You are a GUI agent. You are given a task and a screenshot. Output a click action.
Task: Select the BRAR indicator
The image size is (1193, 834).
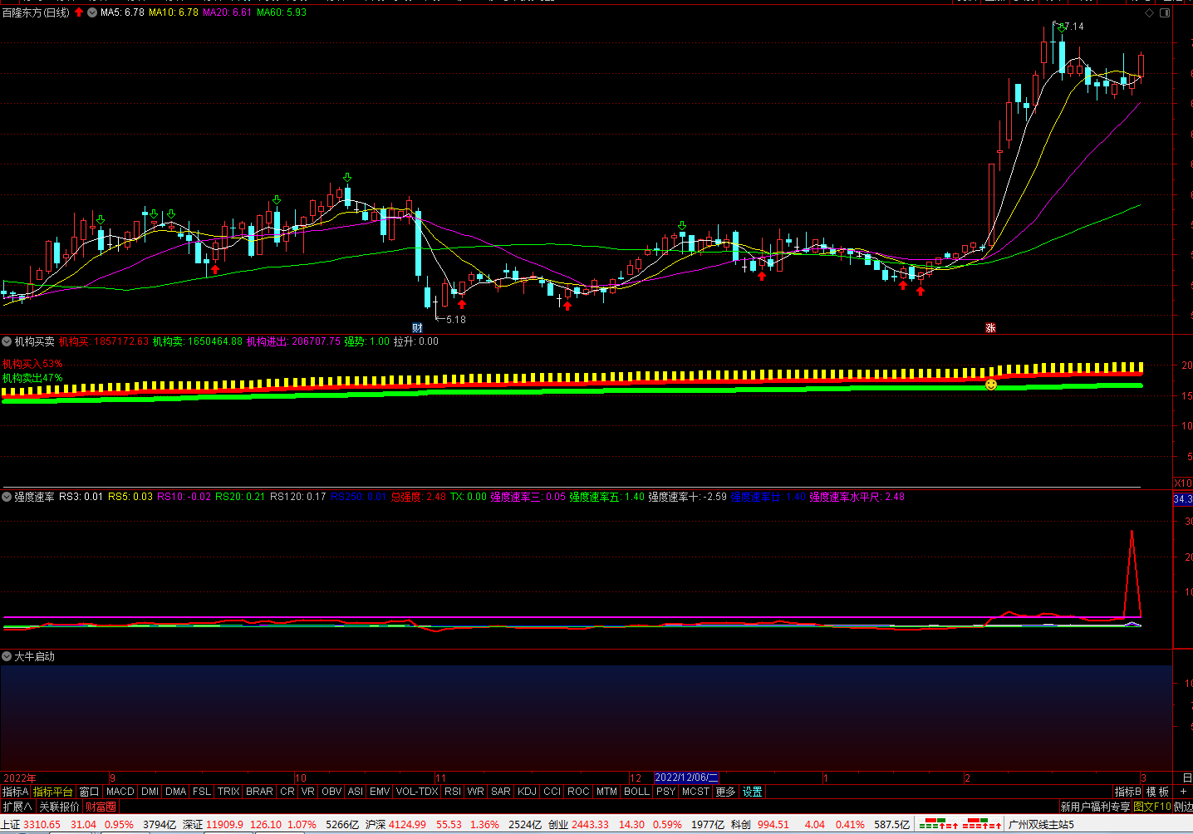pos(259,792)
